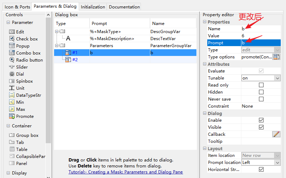Switch to Parameters & Dialog tab

[55, 6]
